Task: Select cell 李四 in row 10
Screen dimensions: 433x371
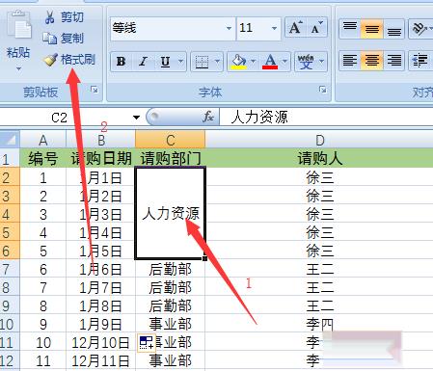Action: (x=319, y=324)
